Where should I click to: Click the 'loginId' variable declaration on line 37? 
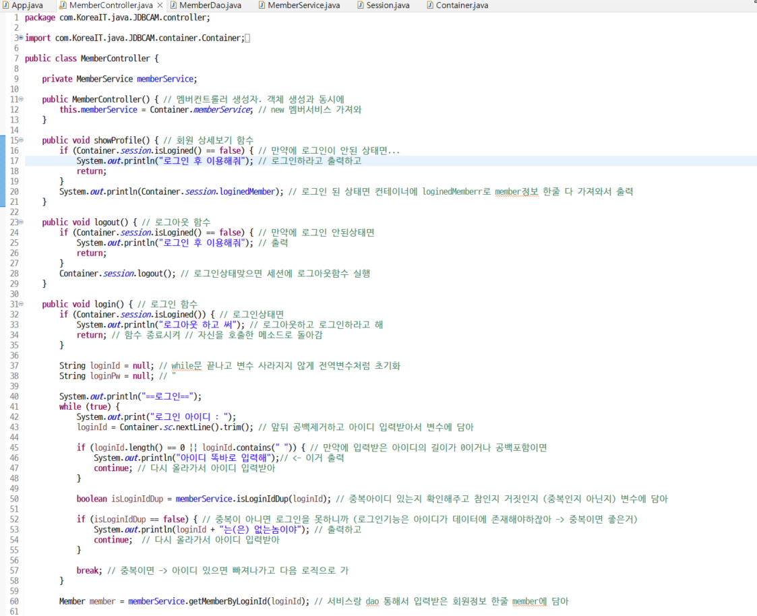(104, 366)
